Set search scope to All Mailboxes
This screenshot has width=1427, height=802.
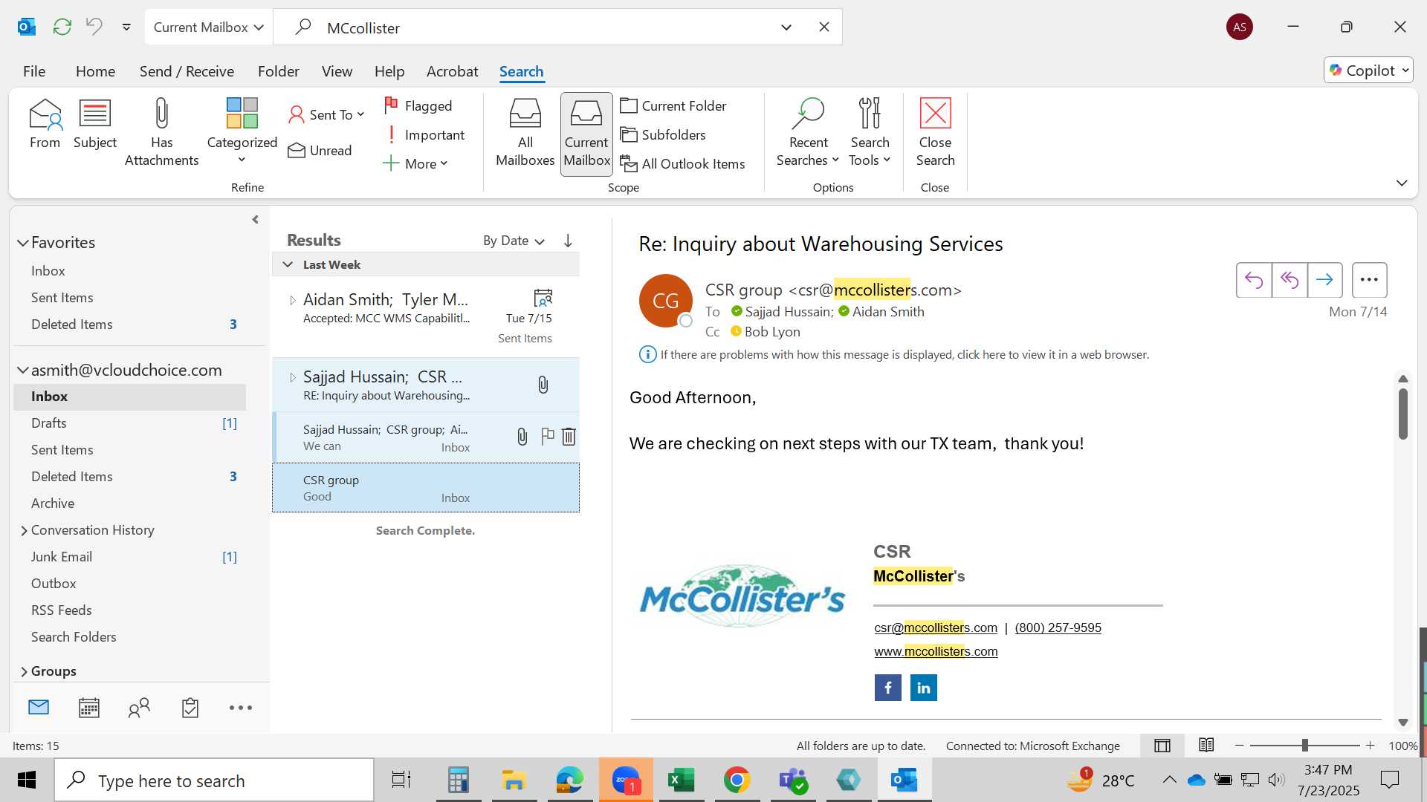(x=525, y=133)
